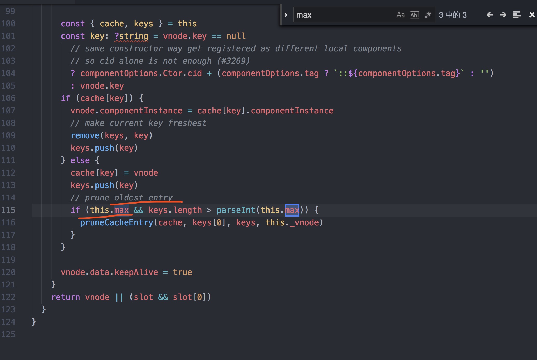
Task: Expand the replace field toggle arrow
Action: (286, 15)
